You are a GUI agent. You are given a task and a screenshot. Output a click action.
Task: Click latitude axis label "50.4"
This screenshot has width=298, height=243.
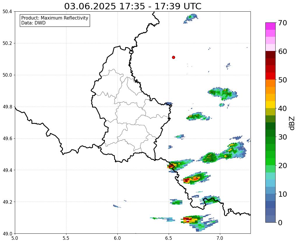click(7, 12)
